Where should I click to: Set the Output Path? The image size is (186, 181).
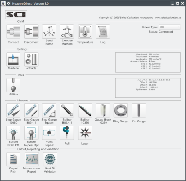click(x=13, y=159)
